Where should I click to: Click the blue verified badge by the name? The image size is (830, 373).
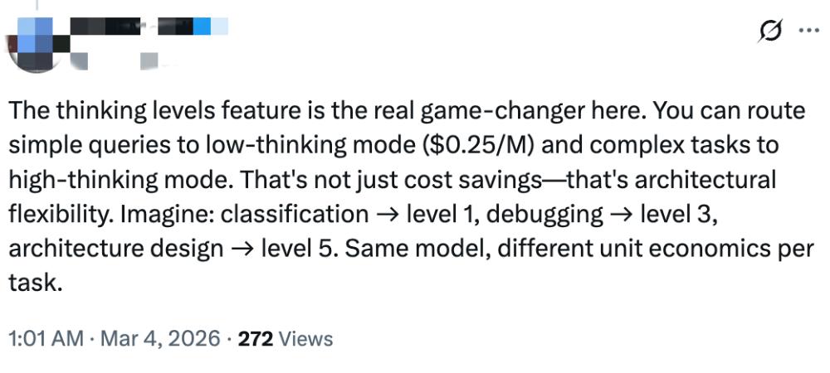point(203,26)
